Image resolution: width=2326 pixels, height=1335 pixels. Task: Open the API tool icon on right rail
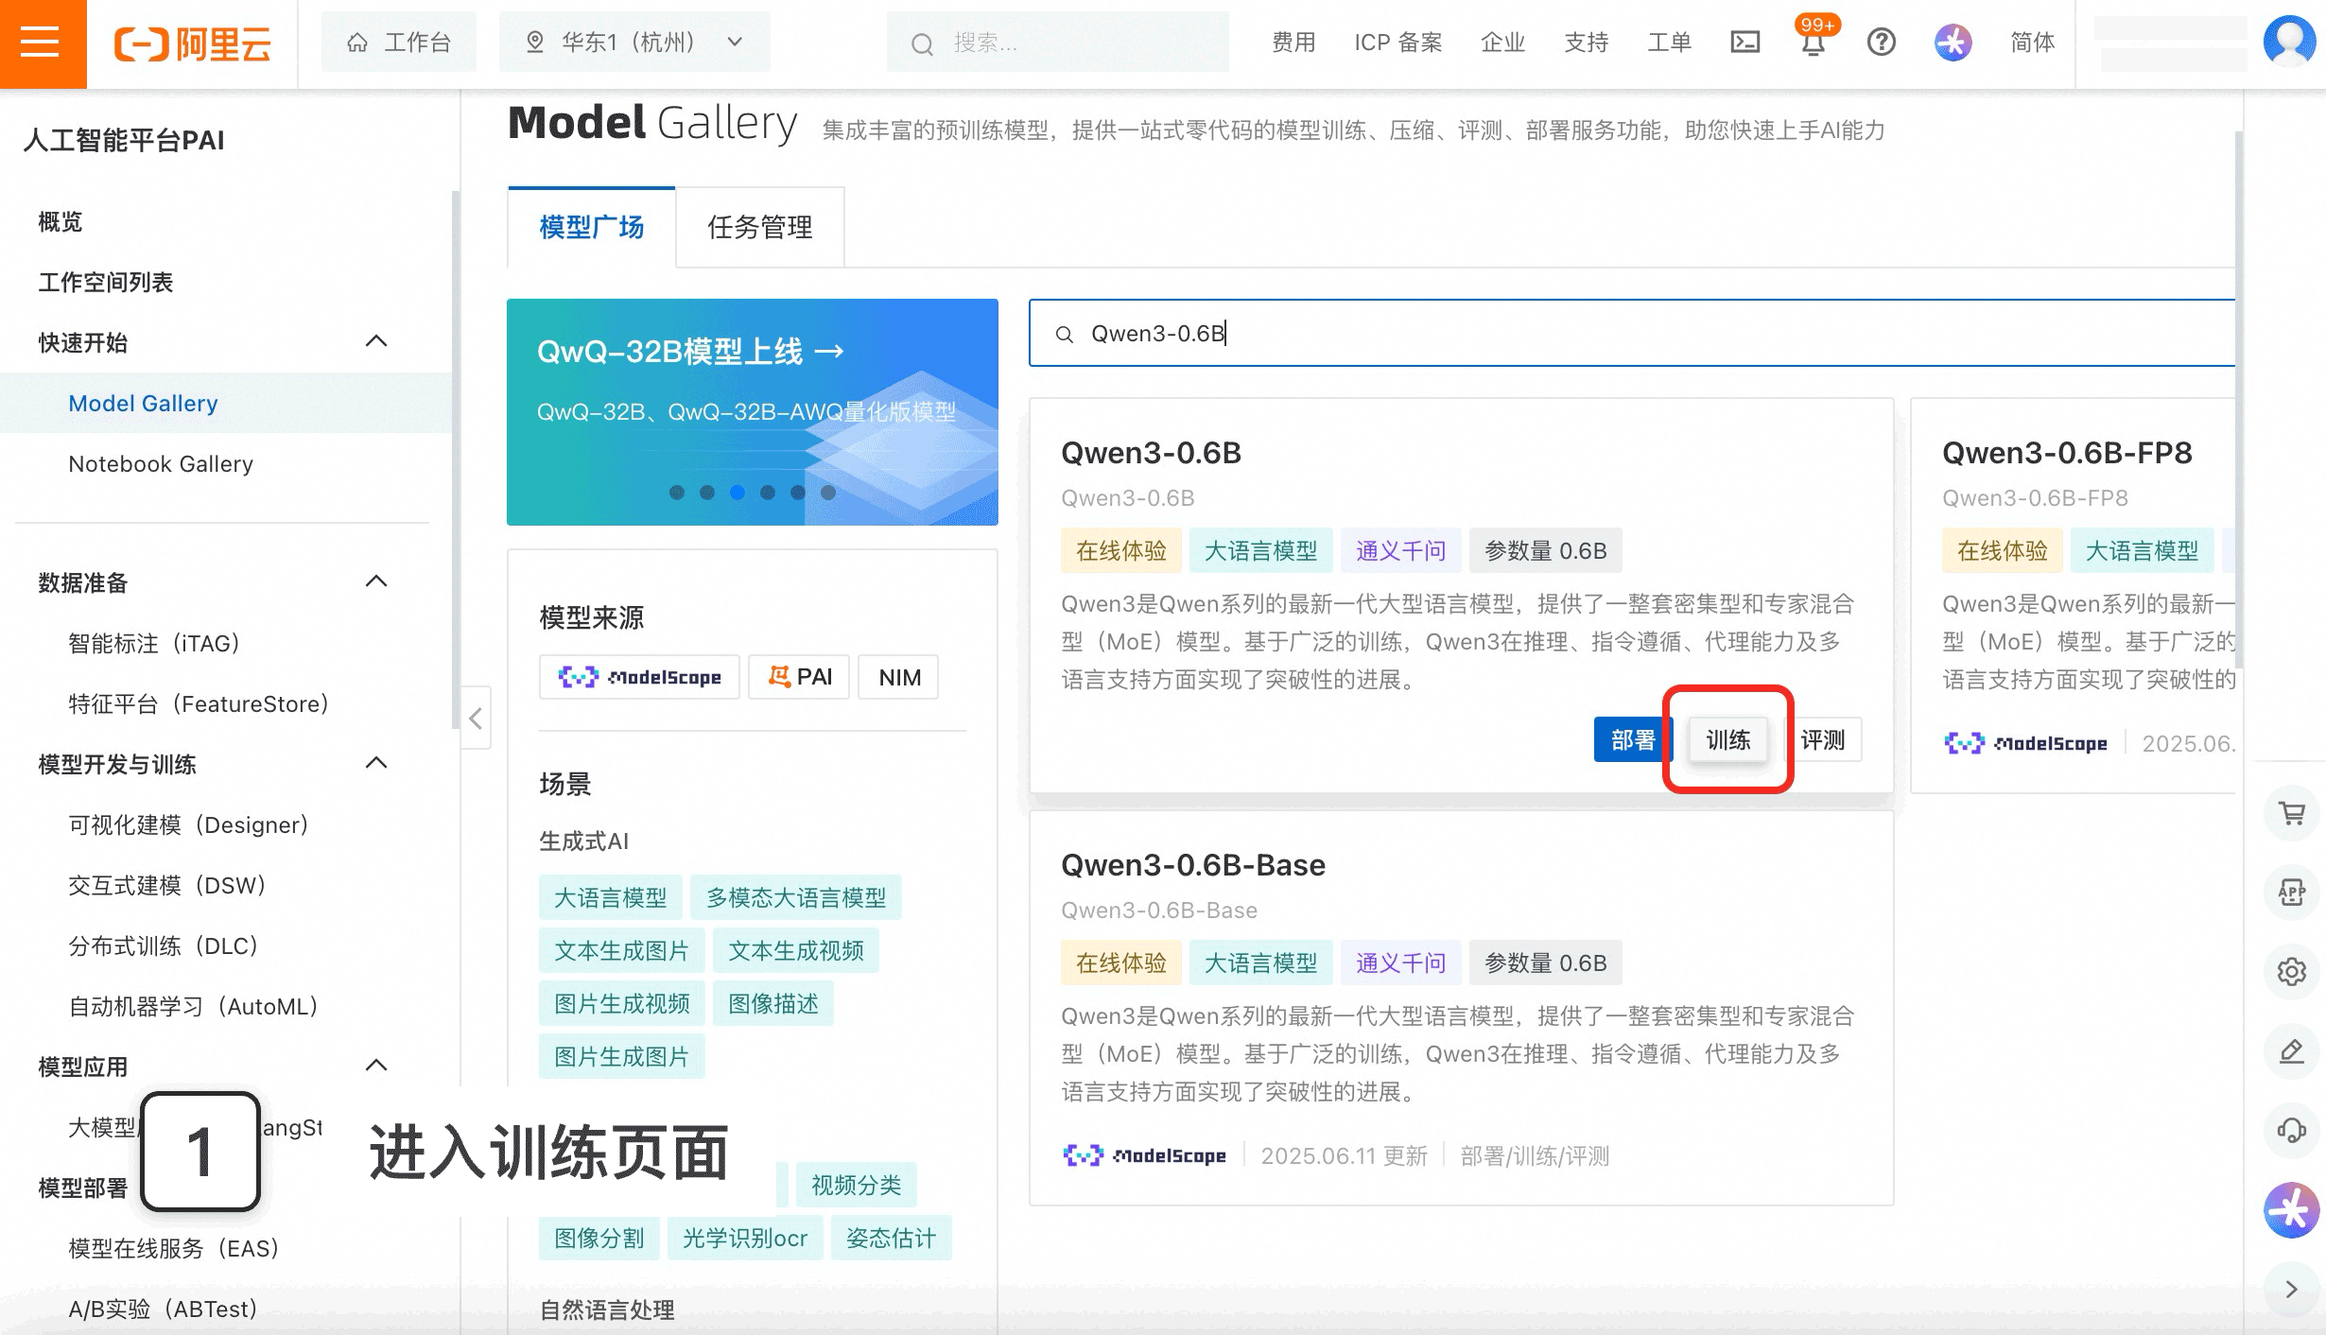2291,892
